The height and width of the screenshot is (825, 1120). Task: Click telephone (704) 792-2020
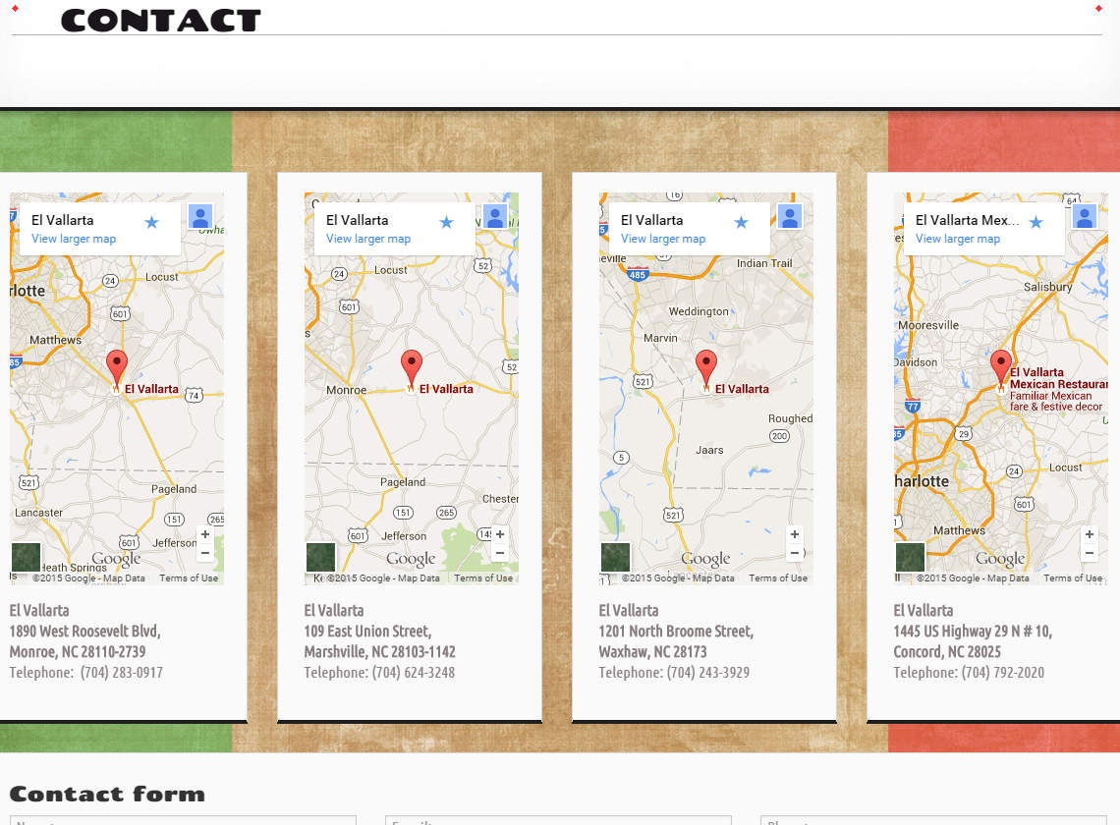click(1003, 673)
